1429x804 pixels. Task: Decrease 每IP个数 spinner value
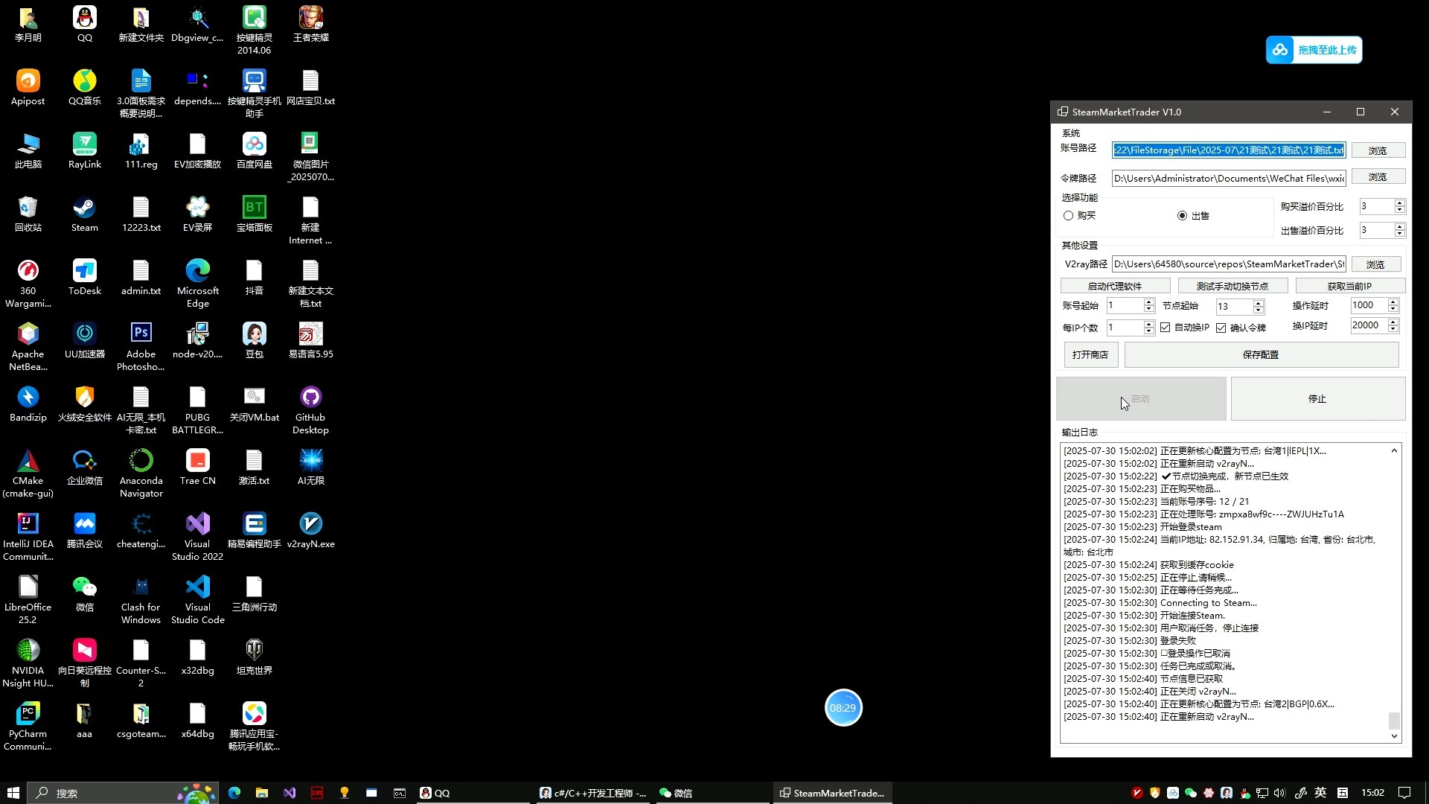[x=1148, y=331]
